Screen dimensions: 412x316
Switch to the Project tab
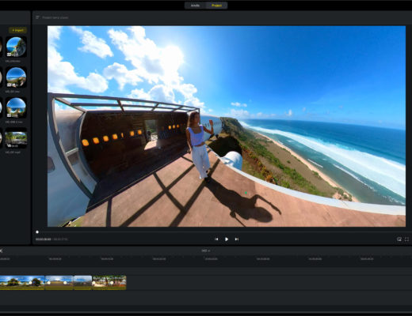[216, 6]
